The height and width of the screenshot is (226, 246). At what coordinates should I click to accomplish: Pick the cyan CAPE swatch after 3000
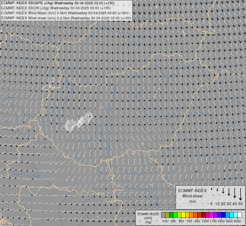pyautogui.click(x=231, y=215)
